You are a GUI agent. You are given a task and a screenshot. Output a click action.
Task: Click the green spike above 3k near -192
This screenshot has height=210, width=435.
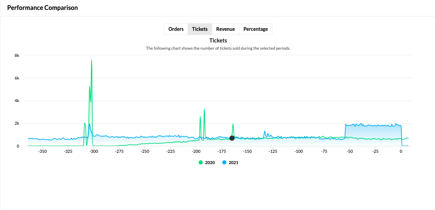point(204,110)
